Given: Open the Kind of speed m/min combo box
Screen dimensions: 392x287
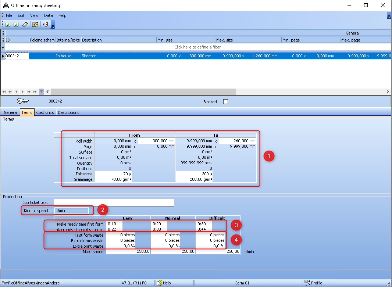Looking at the screenshot, I should click(x=71, y=211).
